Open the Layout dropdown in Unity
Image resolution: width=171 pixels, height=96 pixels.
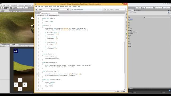point(166,8)
